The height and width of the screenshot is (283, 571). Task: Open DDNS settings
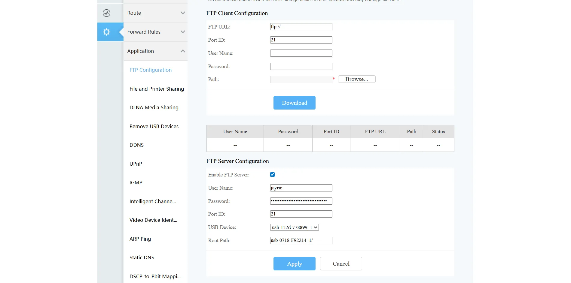(x=136, y=145)
